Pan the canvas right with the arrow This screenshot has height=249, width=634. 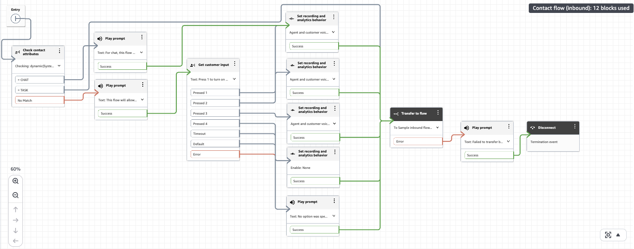point(16,220)
